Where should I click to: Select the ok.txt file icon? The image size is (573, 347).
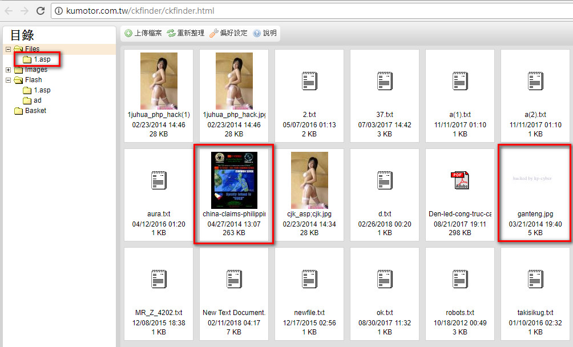pos(385,279)
